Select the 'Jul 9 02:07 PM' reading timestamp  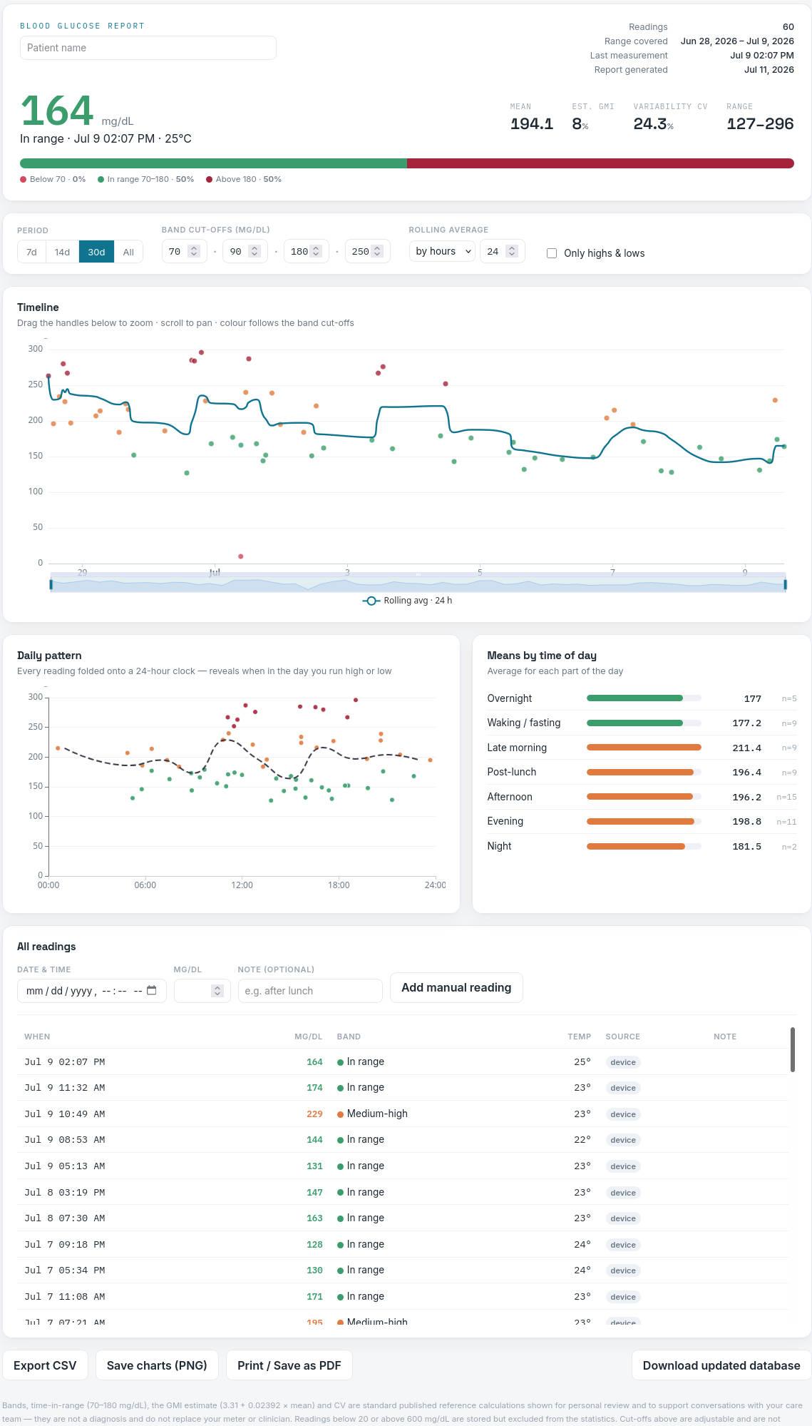(x=64, y=1061)
